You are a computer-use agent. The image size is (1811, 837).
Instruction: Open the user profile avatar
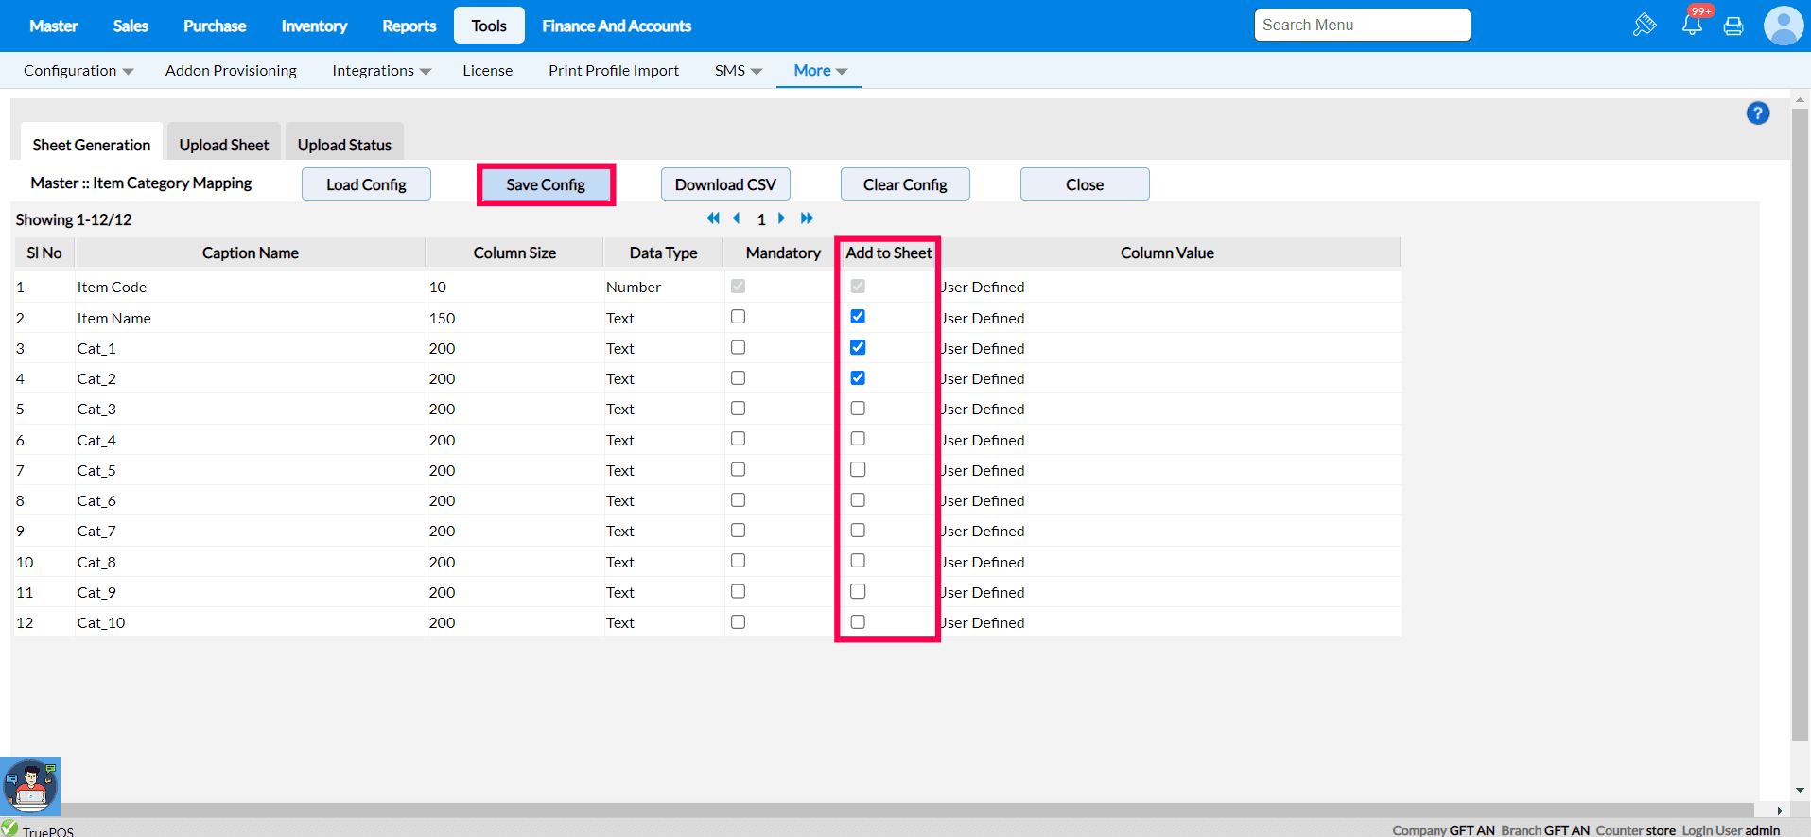1783,26
